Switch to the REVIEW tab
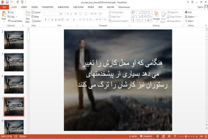This screenshot has width=208, height=139. (91, 7)
